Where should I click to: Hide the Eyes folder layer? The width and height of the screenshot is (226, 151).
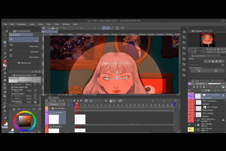point(189,130)
